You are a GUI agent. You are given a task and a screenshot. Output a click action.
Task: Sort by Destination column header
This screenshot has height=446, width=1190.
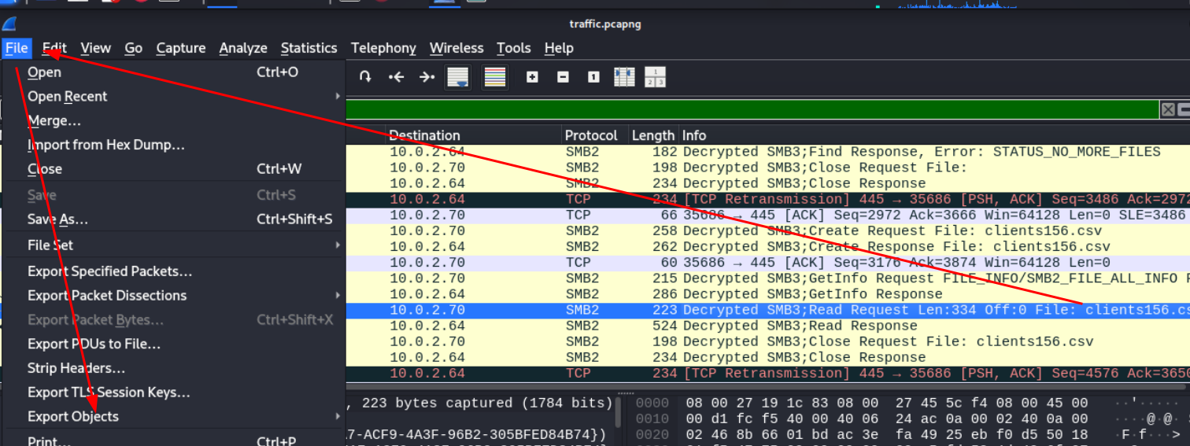pyautogui.click(x=474, y=135)
